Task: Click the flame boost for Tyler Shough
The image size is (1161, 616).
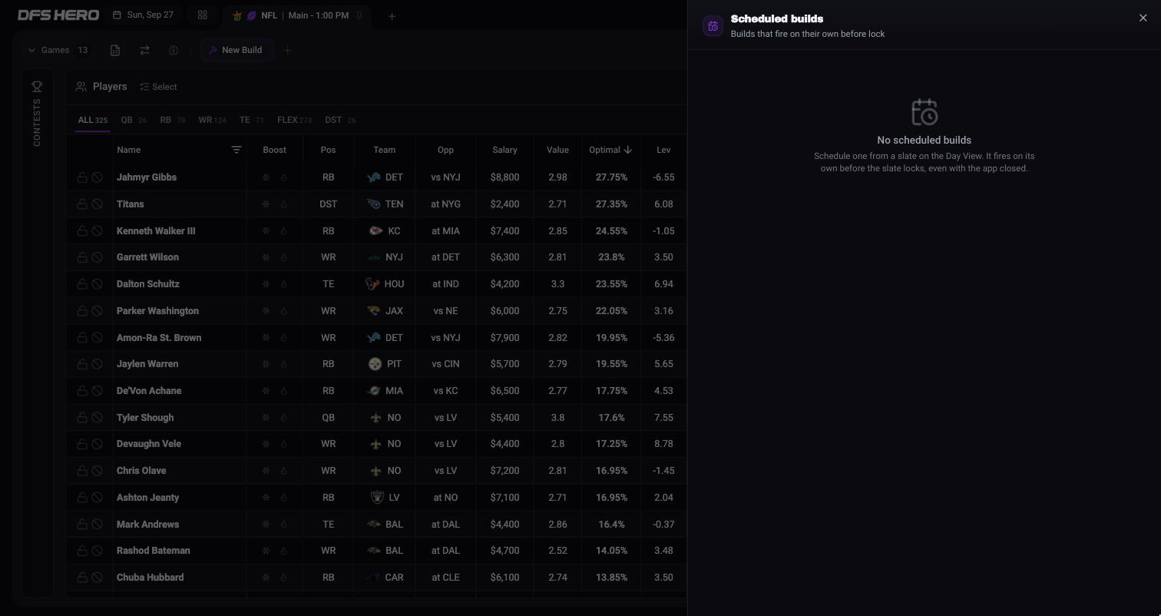Action: (x=283, y=418)
